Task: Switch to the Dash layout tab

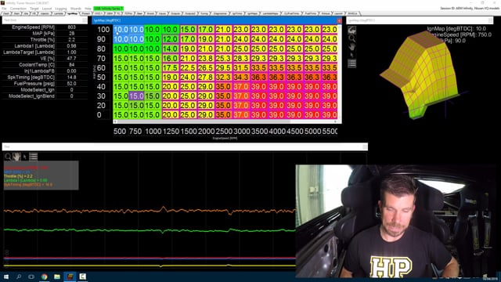Action: coord(6,13)
